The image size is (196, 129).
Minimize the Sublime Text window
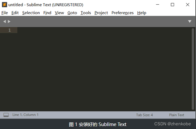point(157,5)
